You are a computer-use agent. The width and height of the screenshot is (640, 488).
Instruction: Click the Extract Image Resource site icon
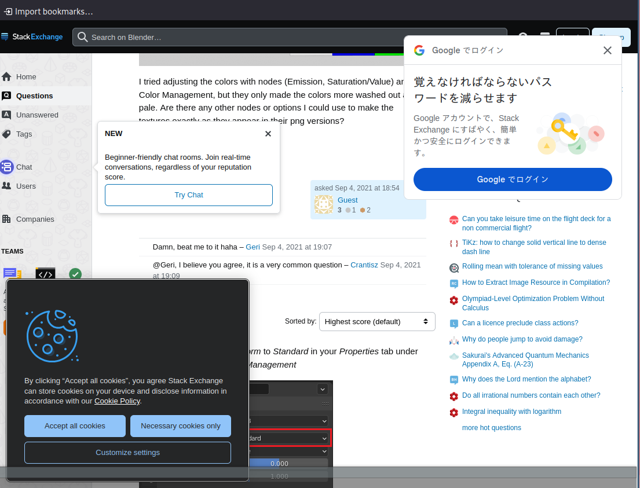(x=454, y=284)
